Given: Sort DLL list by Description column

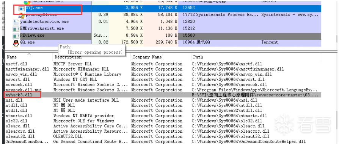Looking at the screenshot, I should [68, 57].
